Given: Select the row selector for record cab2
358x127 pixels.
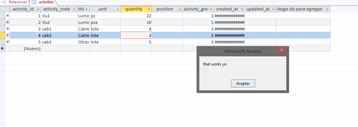Looking at the screenshot, I should (3, 35).
